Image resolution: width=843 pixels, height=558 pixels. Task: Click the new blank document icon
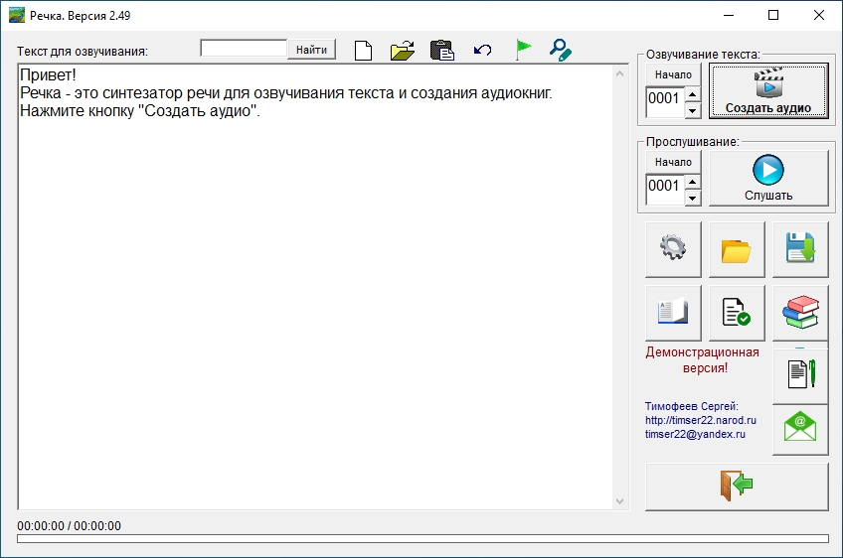(x=364, y=51)
